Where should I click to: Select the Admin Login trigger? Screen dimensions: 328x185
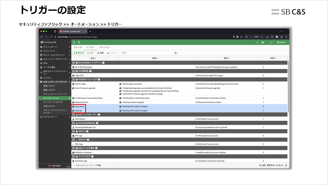point(80,84)
